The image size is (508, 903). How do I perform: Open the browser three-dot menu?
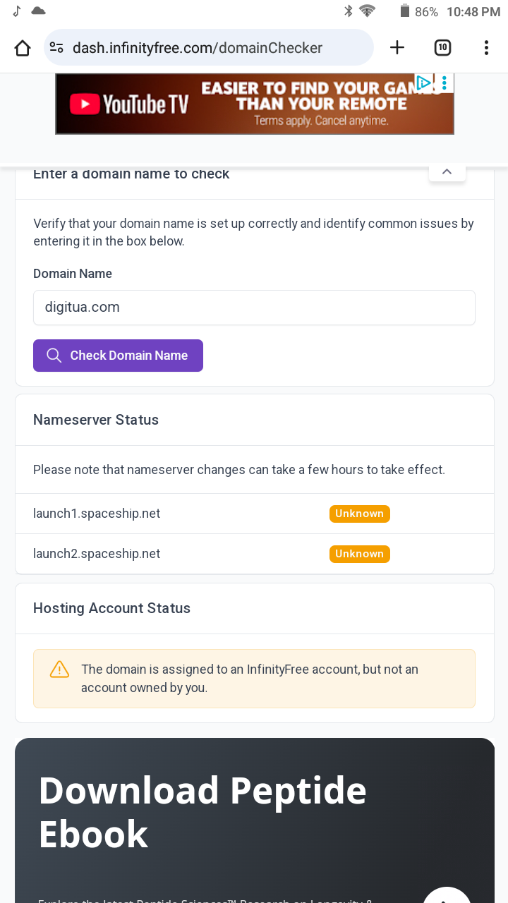click(x=486, y=47)
